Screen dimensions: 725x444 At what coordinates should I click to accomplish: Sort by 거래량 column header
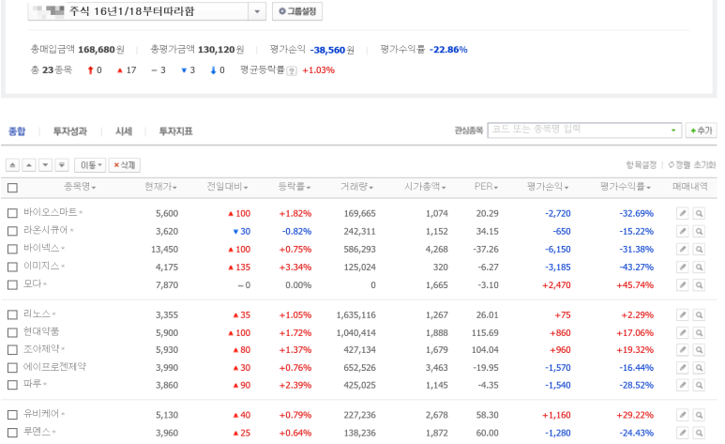click(x=357, y=187)
